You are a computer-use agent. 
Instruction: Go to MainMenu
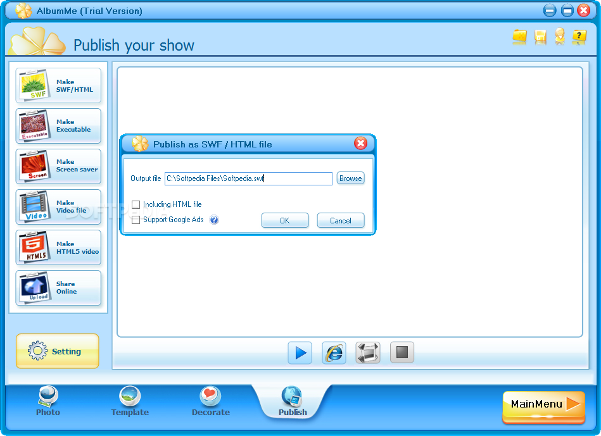[x=543, y=406]
